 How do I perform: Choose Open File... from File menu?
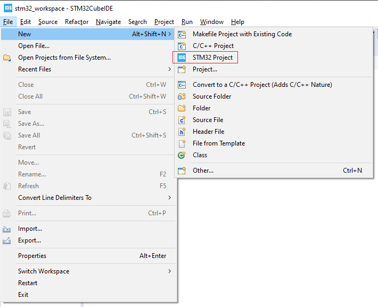point(88,46)
